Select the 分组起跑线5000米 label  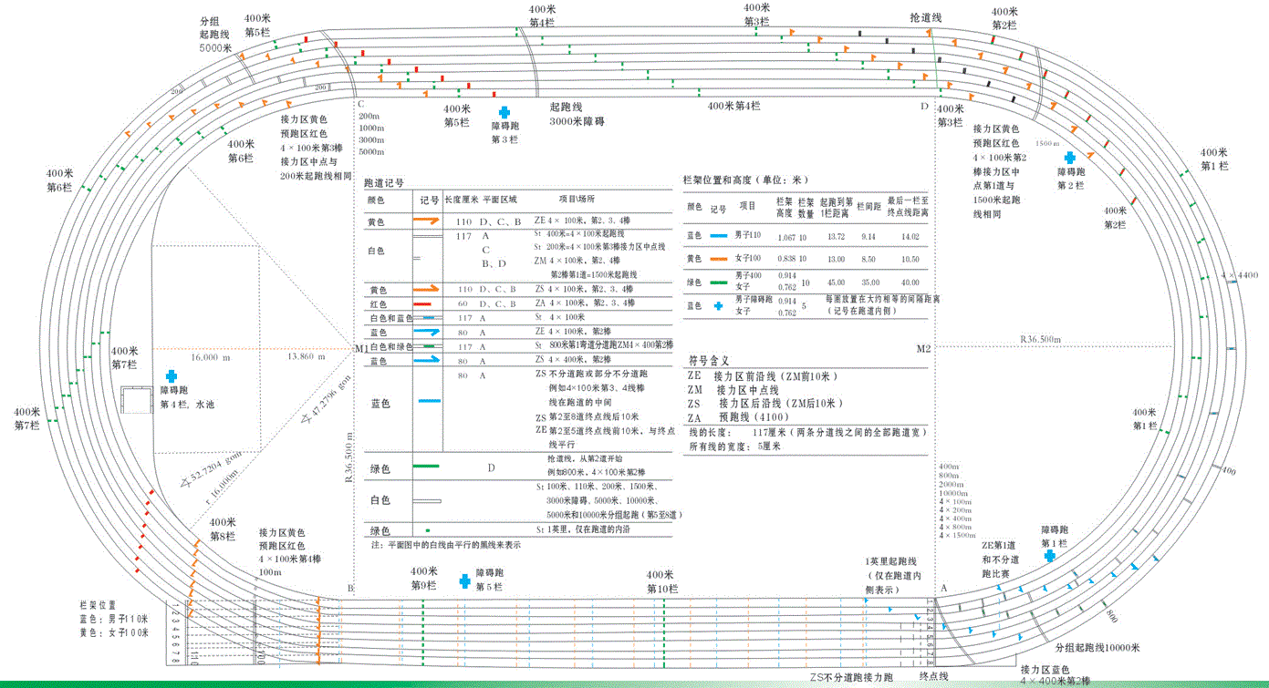[215, 34]
